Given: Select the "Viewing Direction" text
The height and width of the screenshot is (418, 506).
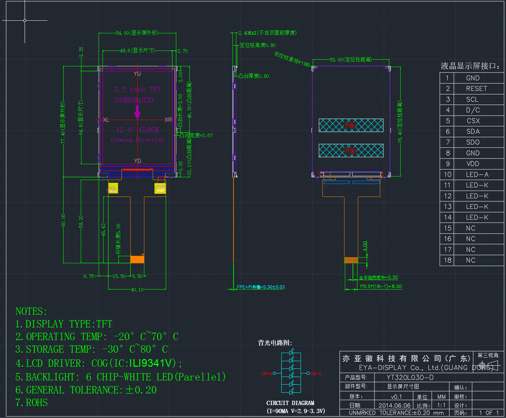Looking at the screenshot, I should 137,140.
